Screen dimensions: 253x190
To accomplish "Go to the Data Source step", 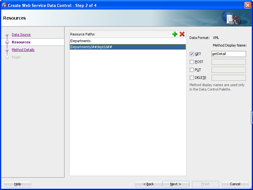I will (21, 35).
